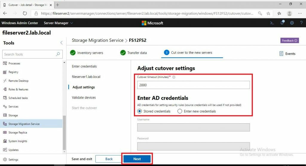This screenshot has width=306, height=166.
Task: Click the tools list scroll-down arrow
Action: [64, 152]
